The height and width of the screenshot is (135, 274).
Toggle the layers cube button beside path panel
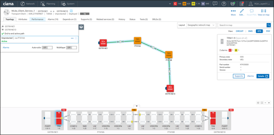click(81, 27)
